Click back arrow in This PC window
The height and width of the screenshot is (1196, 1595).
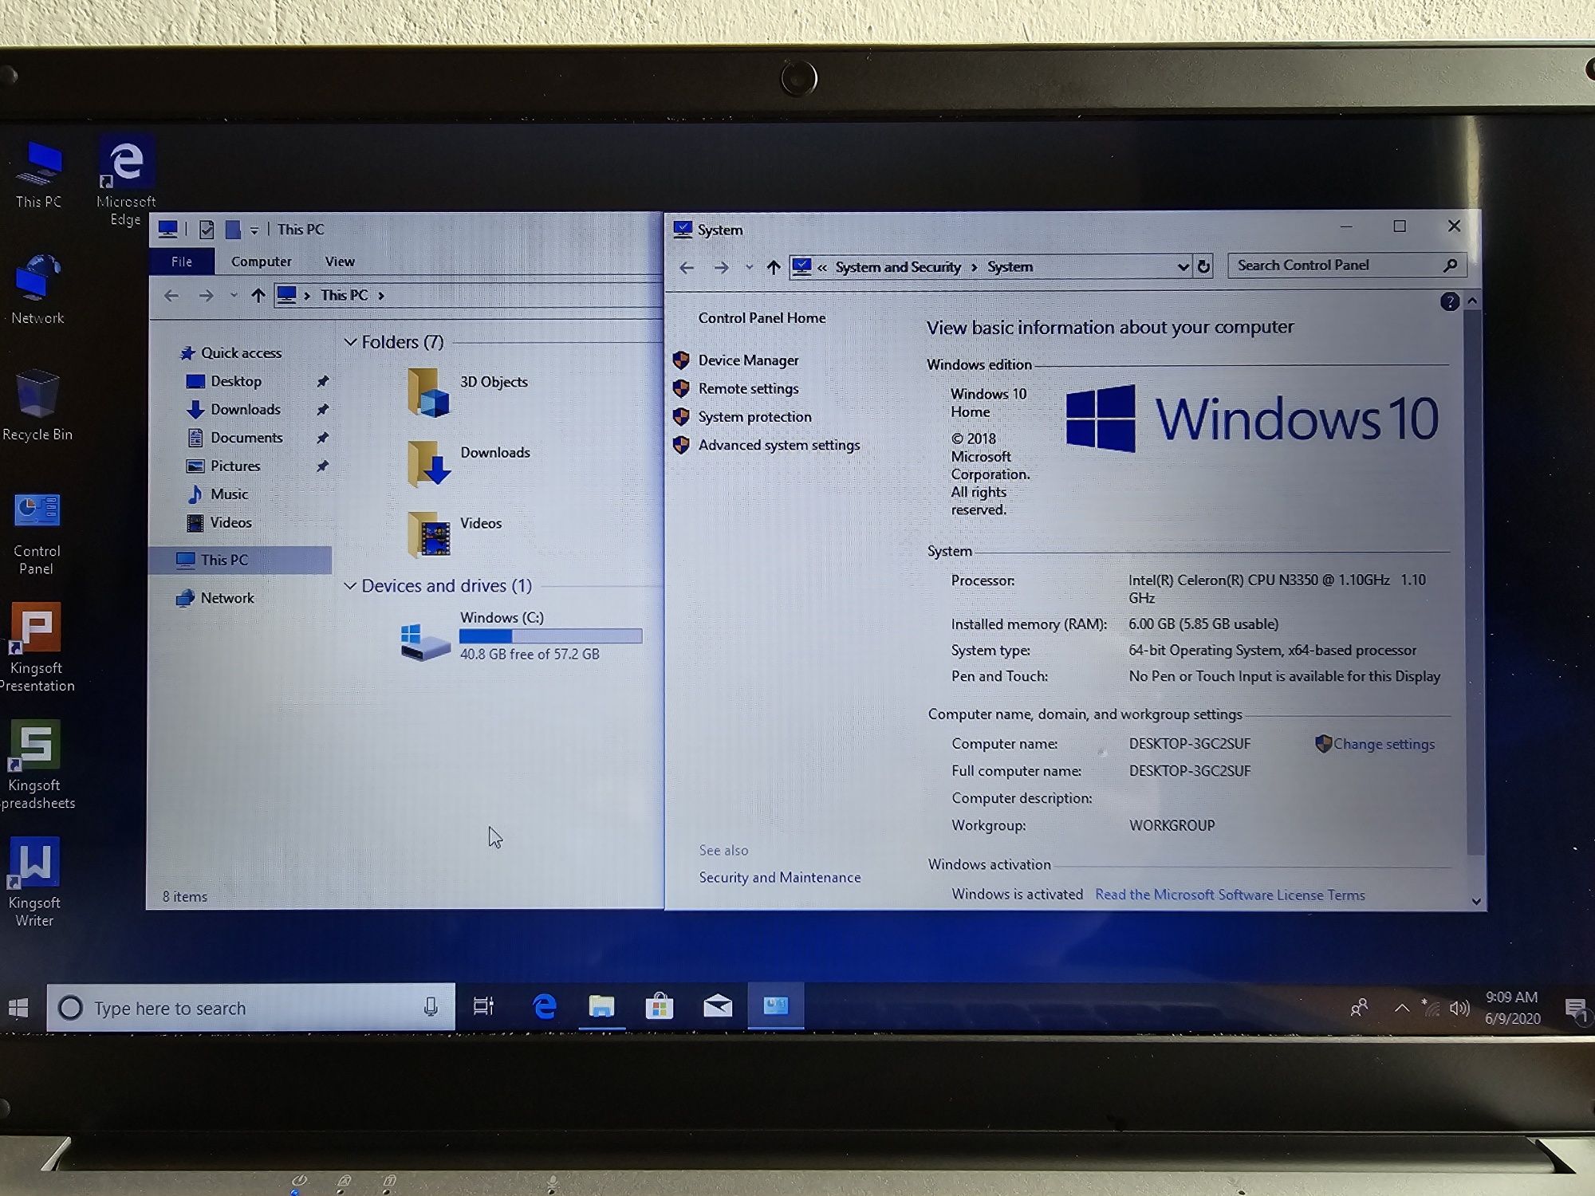point(171,296)
